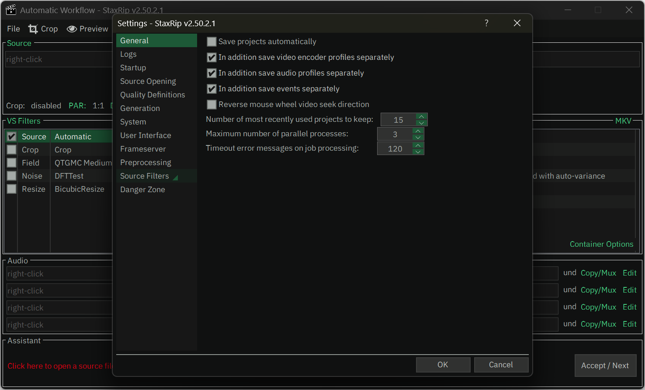Increase recently used projects count

421,117
